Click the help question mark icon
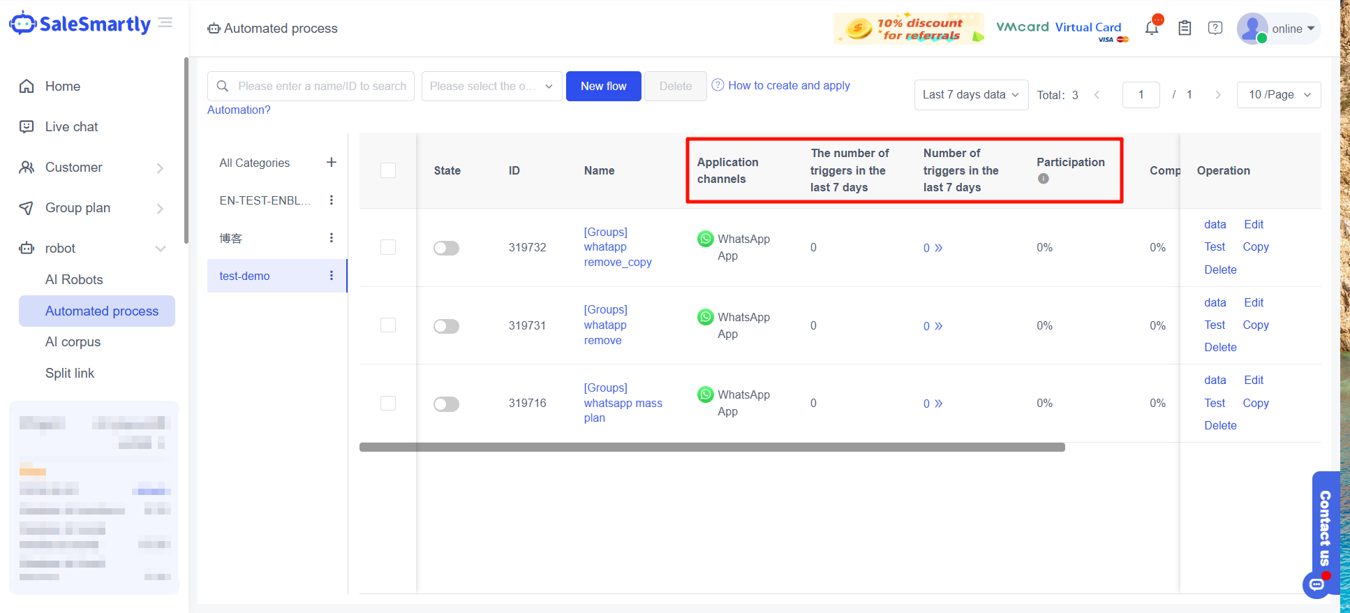Image resolution: width=1350 pixels, height=613 pixels. tap(1215, 28)
